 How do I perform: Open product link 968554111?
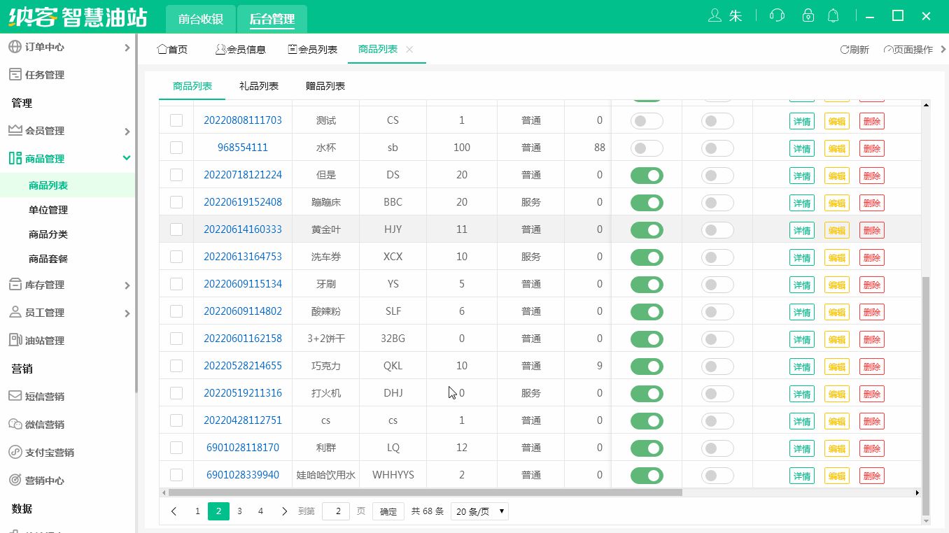pos(242,148)
